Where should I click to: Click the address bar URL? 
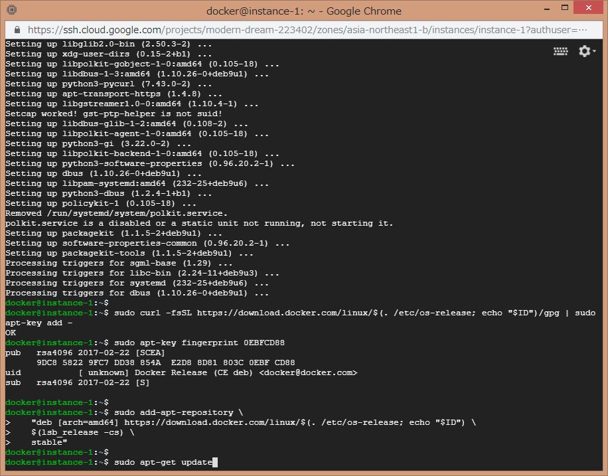coord(307,30)
